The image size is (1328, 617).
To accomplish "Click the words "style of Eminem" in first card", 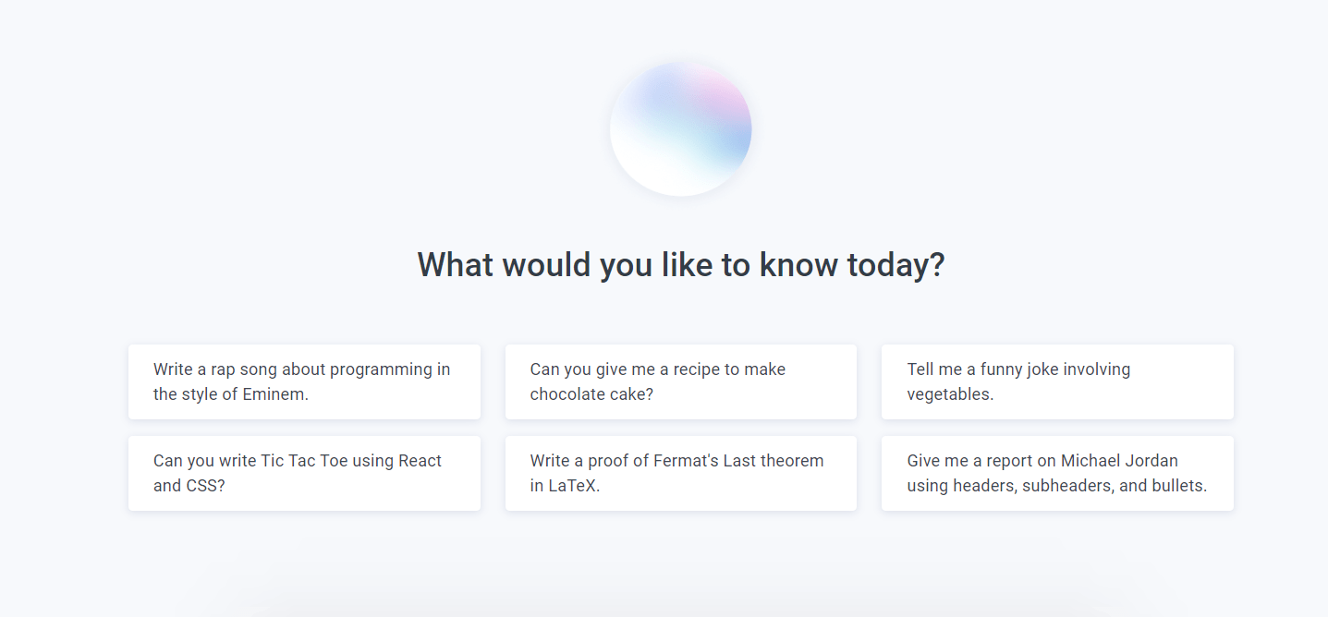I will [x=244, y=394].
